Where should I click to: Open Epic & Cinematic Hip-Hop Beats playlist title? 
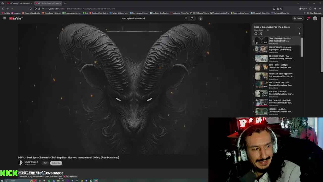pos(272,27)
